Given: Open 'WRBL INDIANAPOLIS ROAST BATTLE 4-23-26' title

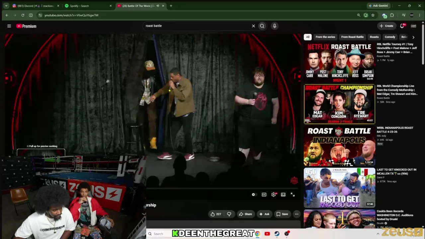Looking at the screenshot, I should coord(395,130).
